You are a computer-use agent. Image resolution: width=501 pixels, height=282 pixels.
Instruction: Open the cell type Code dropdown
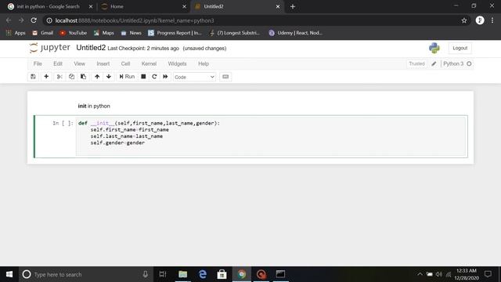click(x=194, y=77)
